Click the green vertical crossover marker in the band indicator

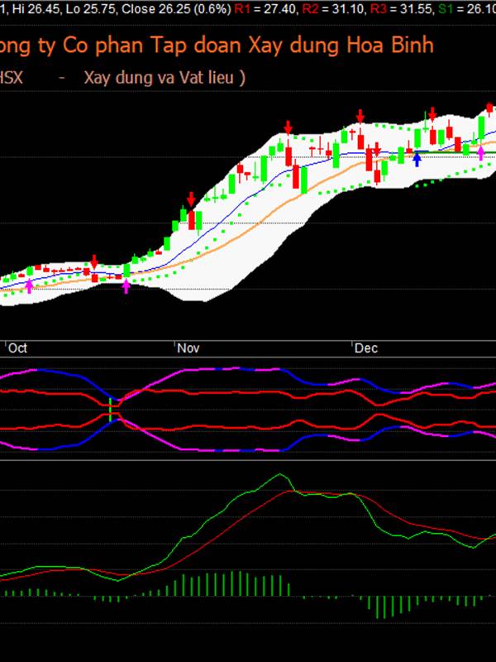pos(111,410)
